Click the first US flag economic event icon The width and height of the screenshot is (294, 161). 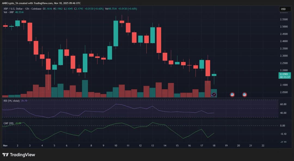pos(232,95)
